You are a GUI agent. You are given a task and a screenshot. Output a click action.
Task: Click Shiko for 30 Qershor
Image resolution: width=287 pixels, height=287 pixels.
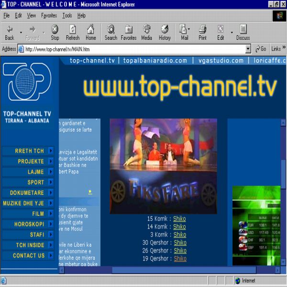click(180, 243)
